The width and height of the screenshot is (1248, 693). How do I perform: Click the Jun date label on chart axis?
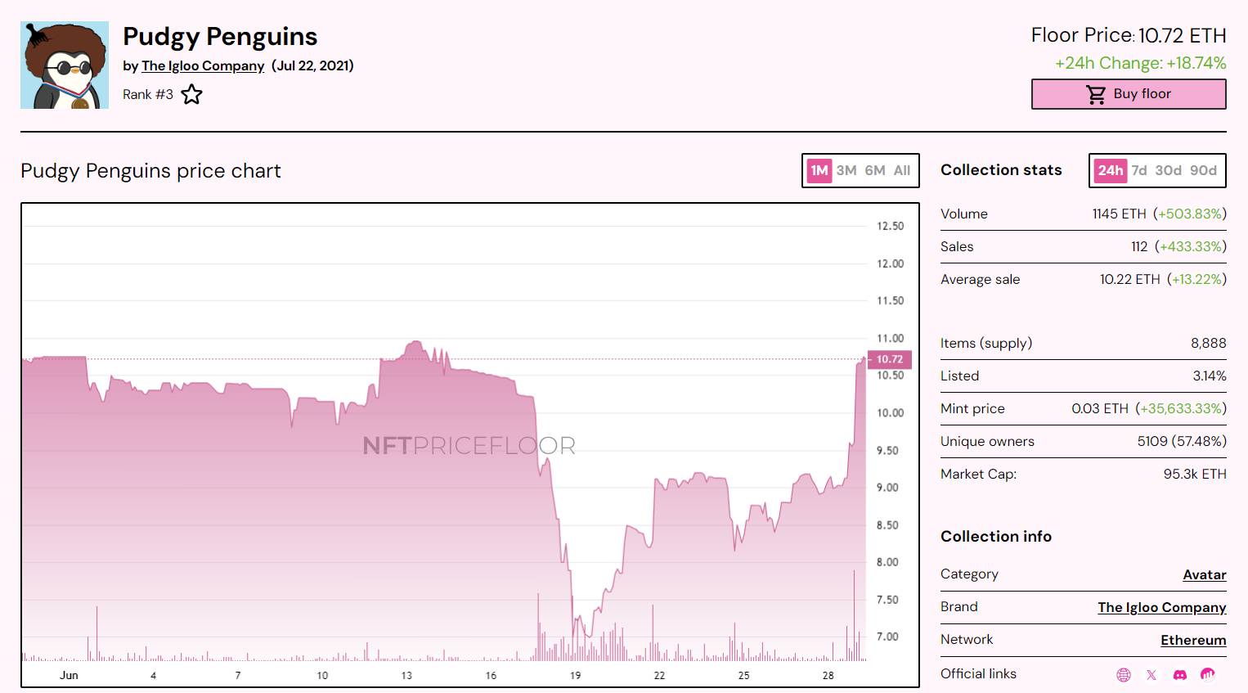pyautogui.click(x=69, y=675)
